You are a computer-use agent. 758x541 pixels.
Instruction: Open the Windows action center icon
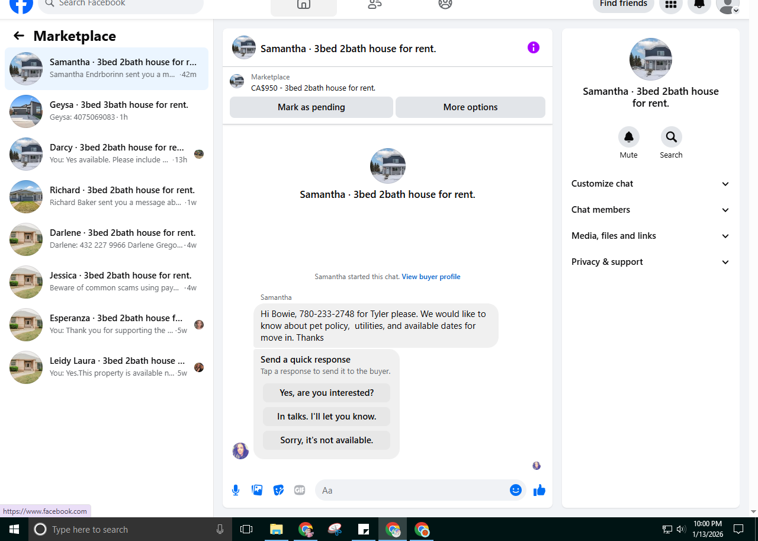(738, 529)
